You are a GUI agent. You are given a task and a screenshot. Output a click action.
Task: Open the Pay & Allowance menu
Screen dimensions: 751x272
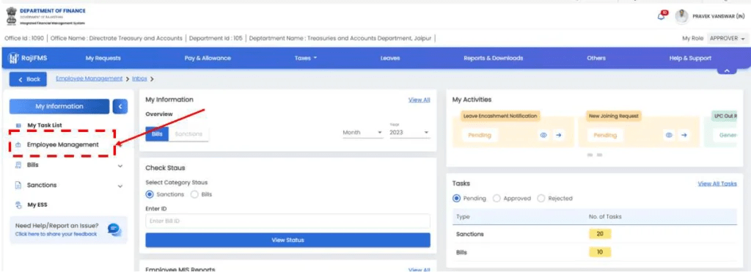[x=208, y=59]
